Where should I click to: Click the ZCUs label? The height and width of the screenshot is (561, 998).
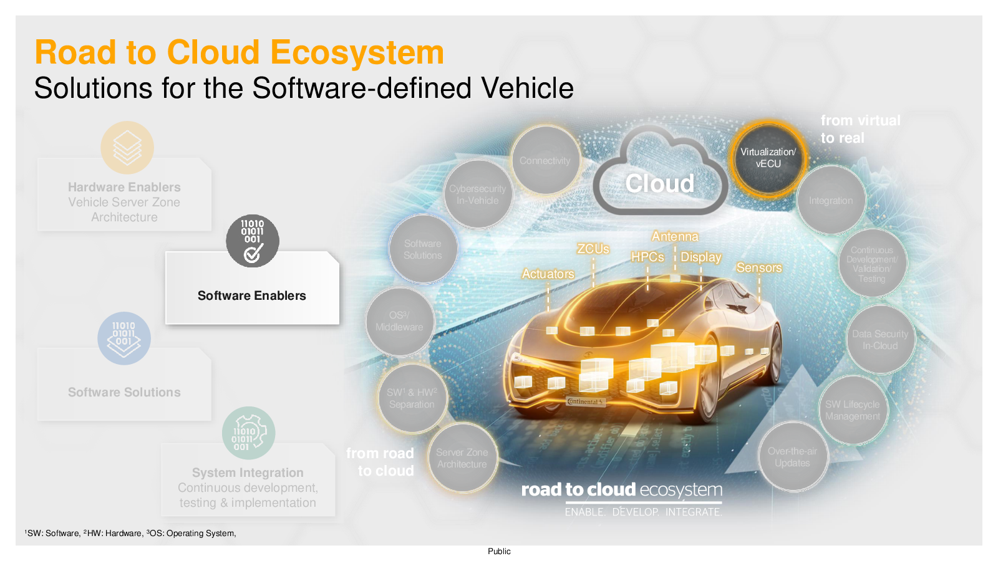[x=593, y=249]
